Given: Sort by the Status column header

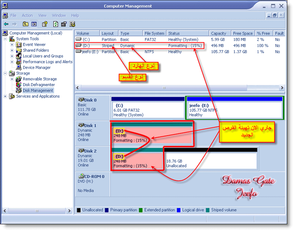Looking at the screenshot, I should tap(188, 33).
